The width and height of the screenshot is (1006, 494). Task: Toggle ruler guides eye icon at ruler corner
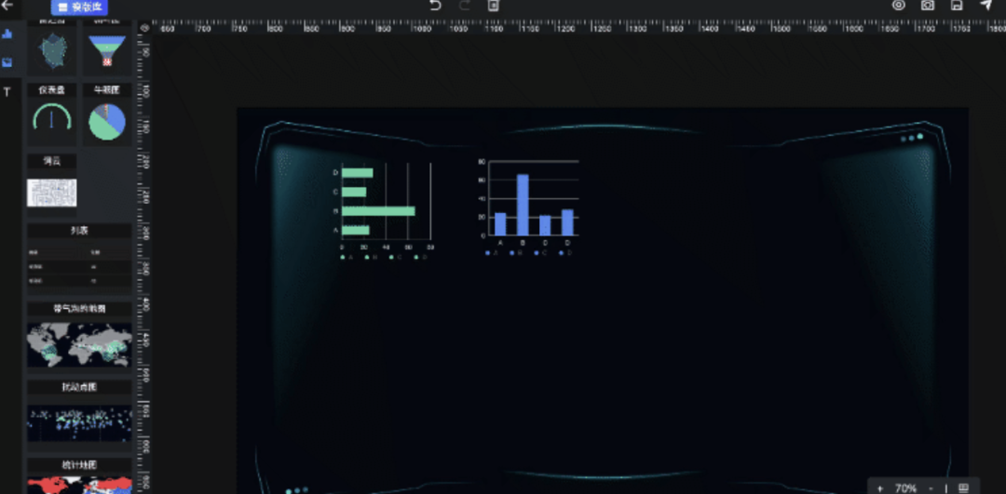pos(145,28)
